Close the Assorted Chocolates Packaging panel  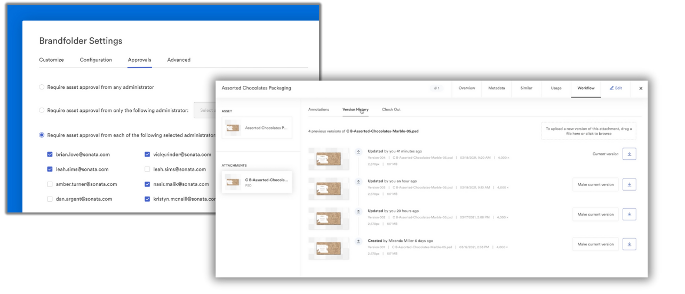pyautogui.click(x=641, y=88)
